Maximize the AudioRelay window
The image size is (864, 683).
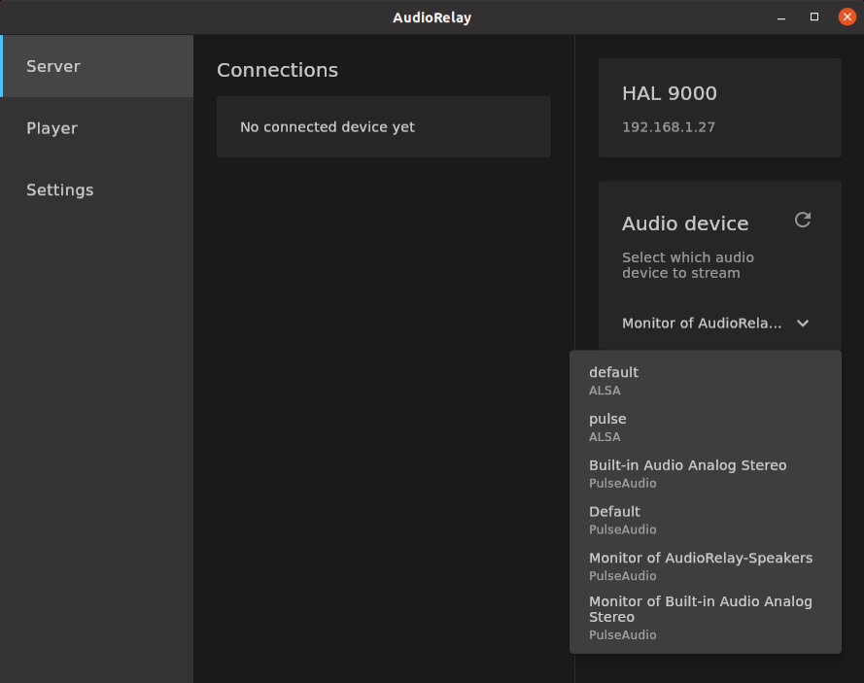(x=814, y=17)
